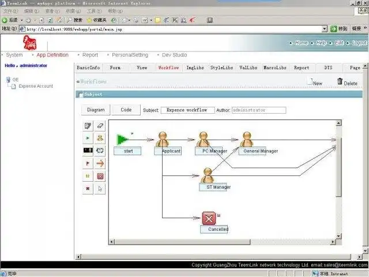369x277 pixels.
Task: Click the ST Manager person node icon
Action: pos(208,175)
